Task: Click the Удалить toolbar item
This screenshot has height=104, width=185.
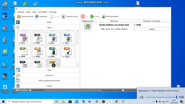Action: pyautogui.click(x=55, y=16)
